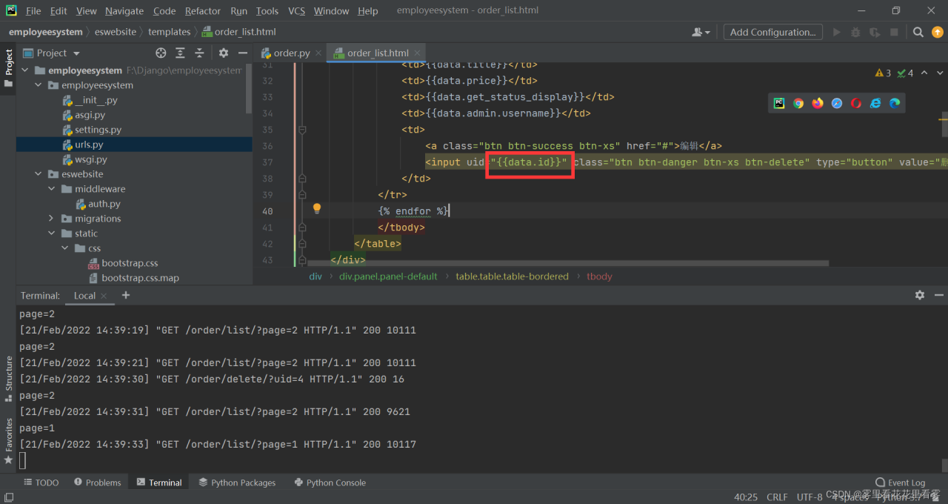This screenshot has width=948, height=504.
Task: Click the Run icon in the toolbar
Action: click(837, 32)
